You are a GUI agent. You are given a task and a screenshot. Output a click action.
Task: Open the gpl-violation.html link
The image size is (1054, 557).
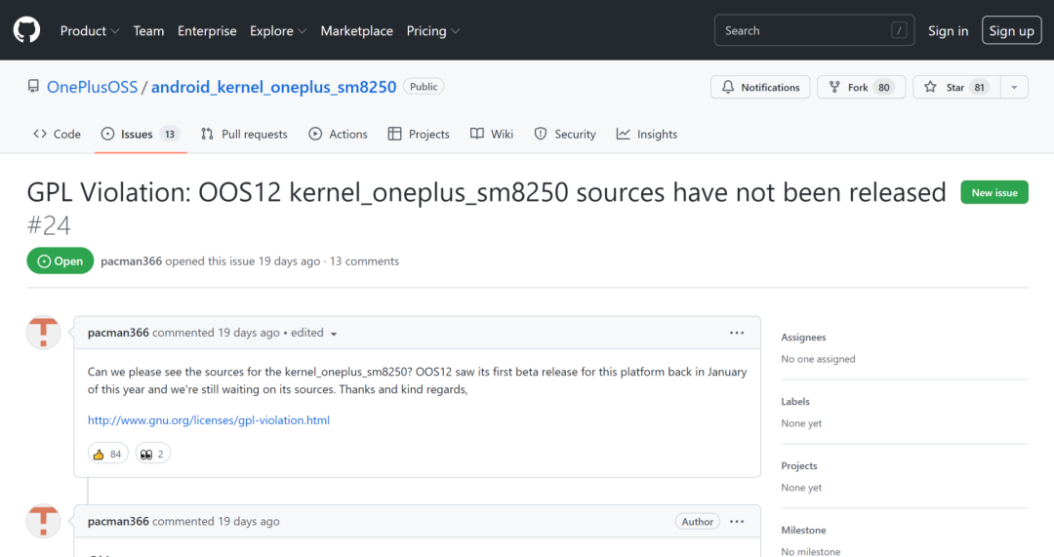[209, 420]
